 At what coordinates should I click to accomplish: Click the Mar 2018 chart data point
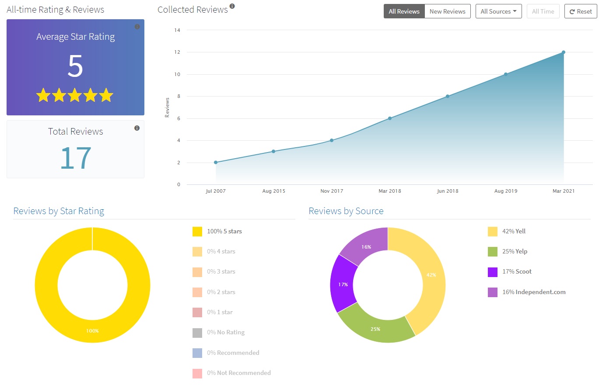(x=390, y=118)
